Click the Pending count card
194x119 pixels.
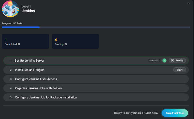[x=75, y=41]
